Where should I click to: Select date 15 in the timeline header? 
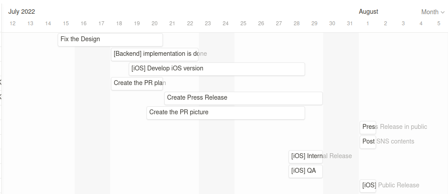coord(66,23)
